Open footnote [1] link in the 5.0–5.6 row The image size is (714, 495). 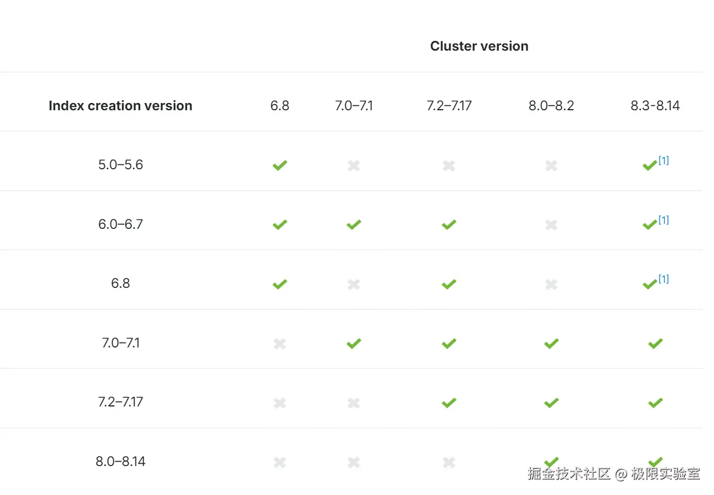pyautogui.click(x=663, y=160)
